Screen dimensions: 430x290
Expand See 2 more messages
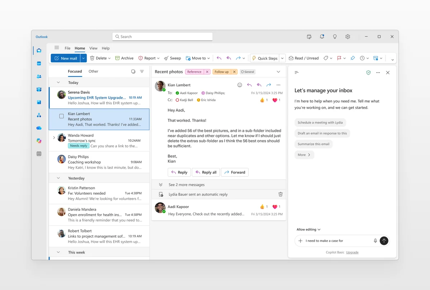[187, 185]
